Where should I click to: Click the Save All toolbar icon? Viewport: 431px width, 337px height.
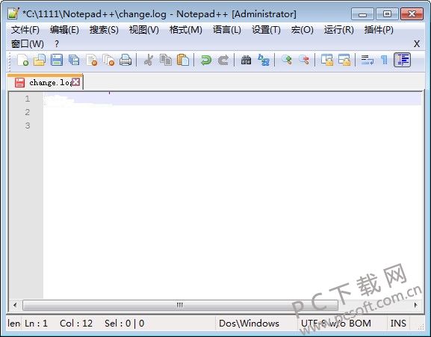coord(74,60)
